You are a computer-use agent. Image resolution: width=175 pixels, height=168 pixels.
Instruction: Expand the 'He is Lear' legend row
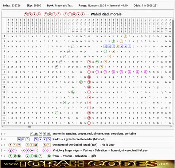click(x=5, y=145)
